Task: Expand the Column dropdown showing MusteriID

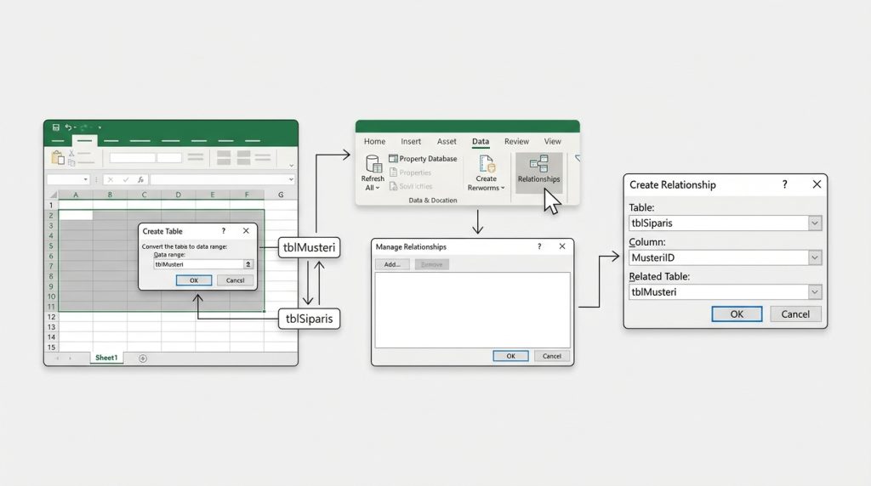Action: click(x=815, y=257)
